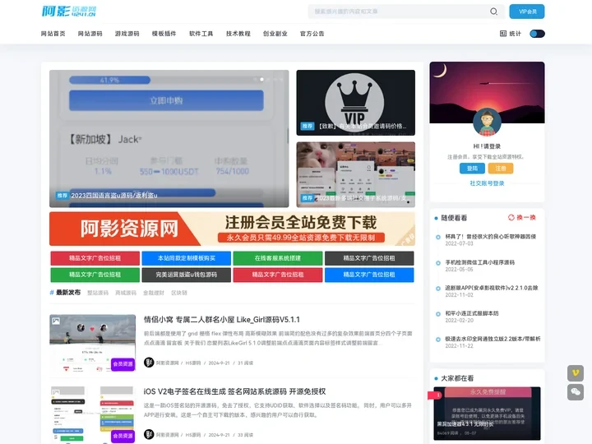The image size is (592, 444).
Task: Click 会员资源 badge on 情侣小窝 thumbnail
Action: coord(123,364)
